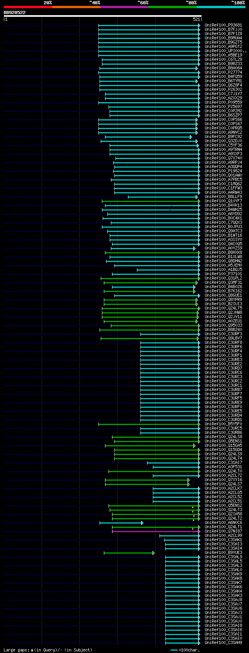
Task: Click the UniRef100_C3SAL9 label
Action: (x=223, y=557)
